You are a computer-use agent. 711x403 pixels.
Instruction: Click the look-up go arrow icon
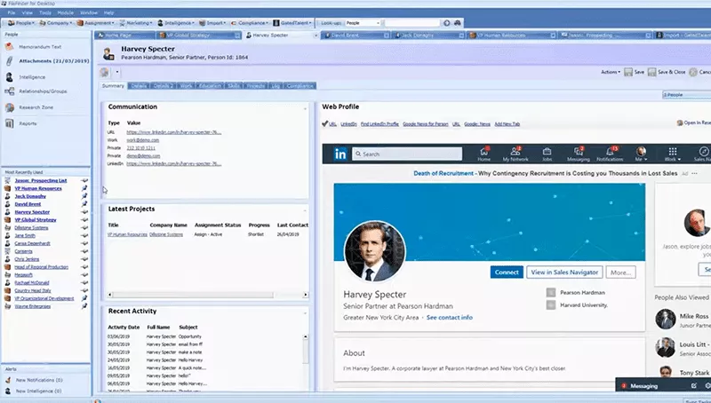coord(447,23)
